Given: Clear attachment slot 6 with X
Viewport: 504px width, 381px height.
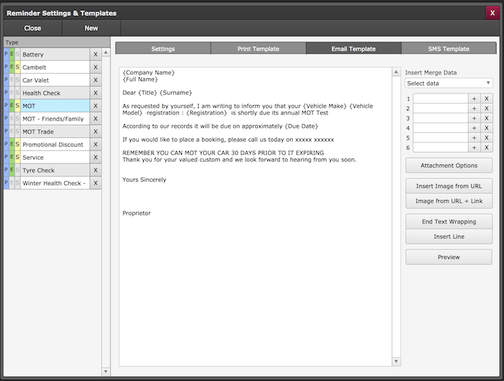Looking at the screenshot, I should click(x=486, y=147).
